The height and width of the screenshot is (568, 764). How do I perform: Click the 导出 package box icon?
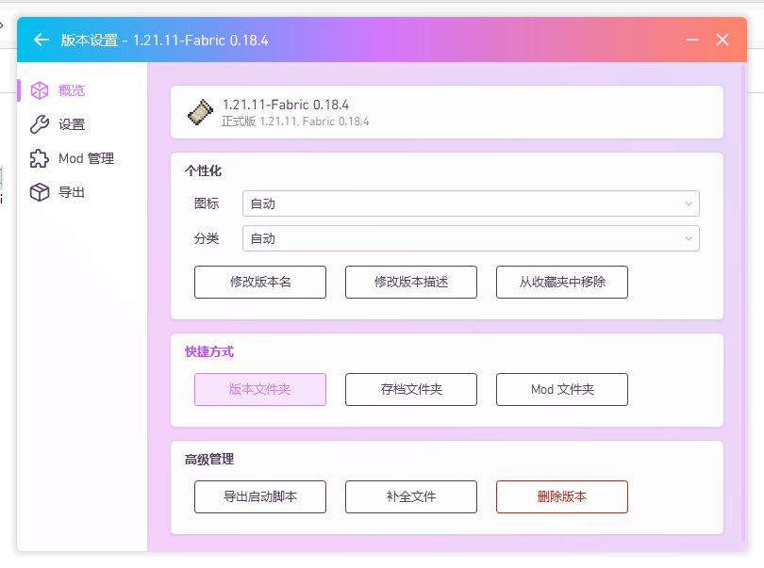[x=40, y=192]
